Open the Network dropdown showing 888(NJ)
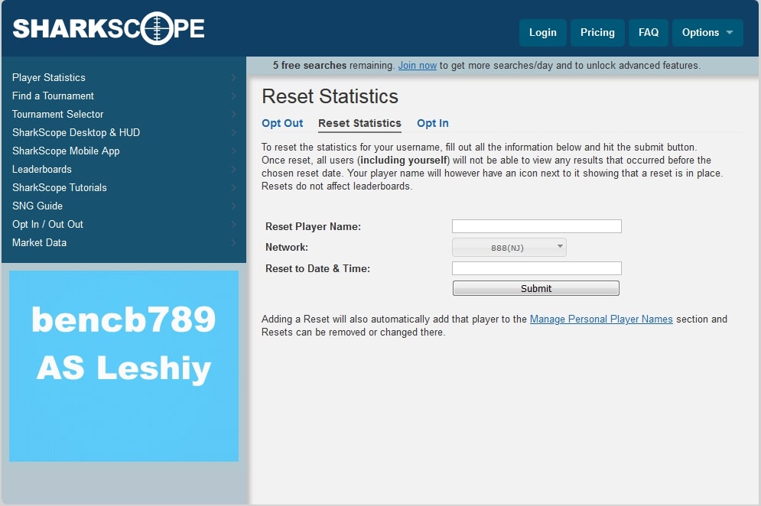761x506 pixels. click(x=509, y=248)
